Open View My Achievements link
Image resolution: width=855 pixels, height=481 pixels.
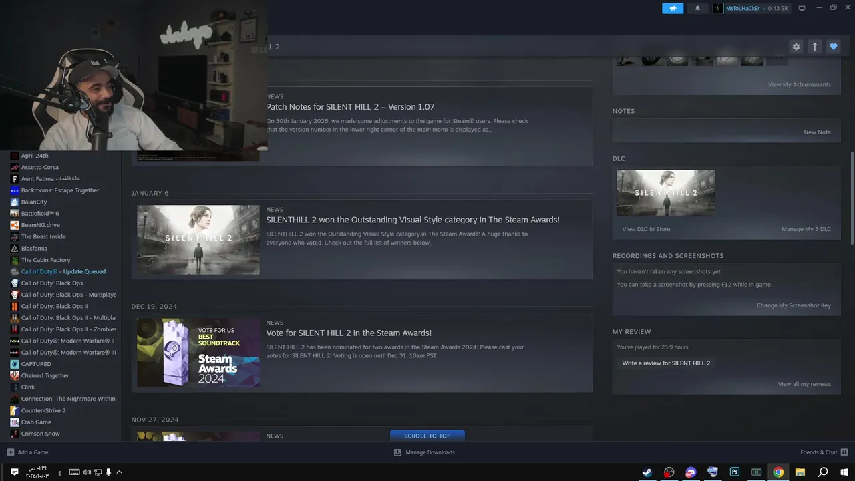tap(799, 84)
